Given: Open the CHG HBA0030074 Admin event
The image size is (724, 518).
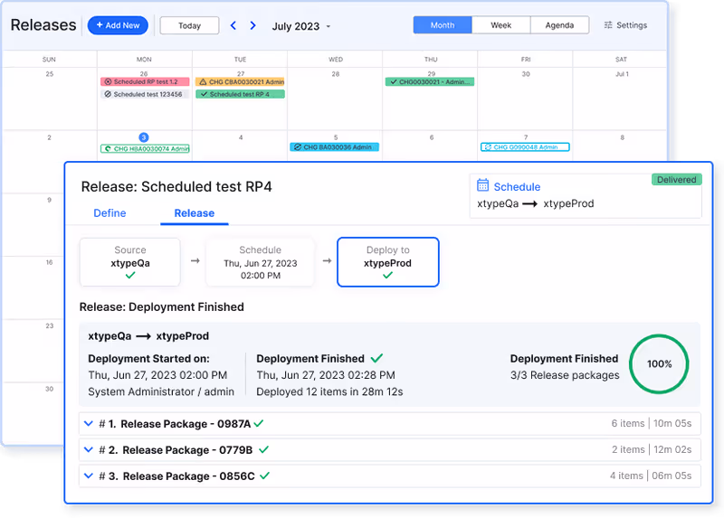Looking at the screenshot, I should (x=145, y=148).
